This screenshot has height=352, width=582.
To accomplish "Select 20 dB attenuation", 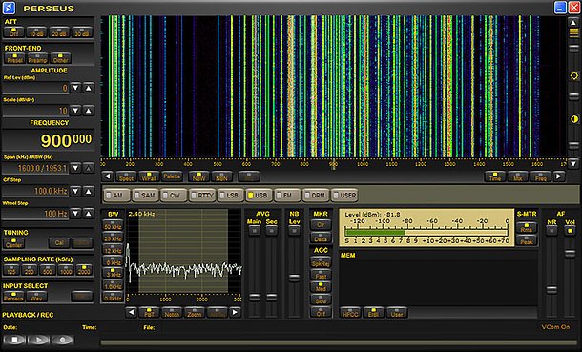I will 59,32.
